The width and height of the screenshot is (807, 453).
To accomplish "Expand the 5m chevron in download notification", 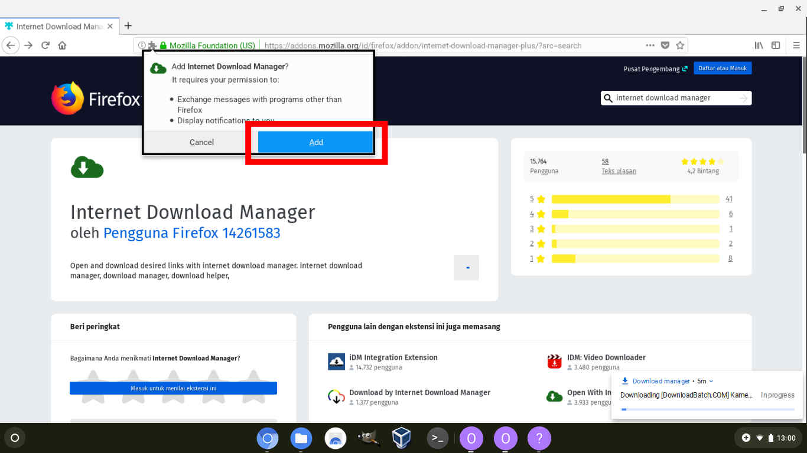I will [712, 381].
